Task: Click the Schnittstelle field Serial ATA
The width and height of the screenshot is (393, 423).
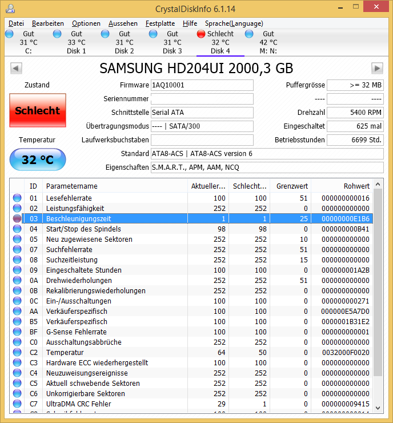Action: pos(202,113)
